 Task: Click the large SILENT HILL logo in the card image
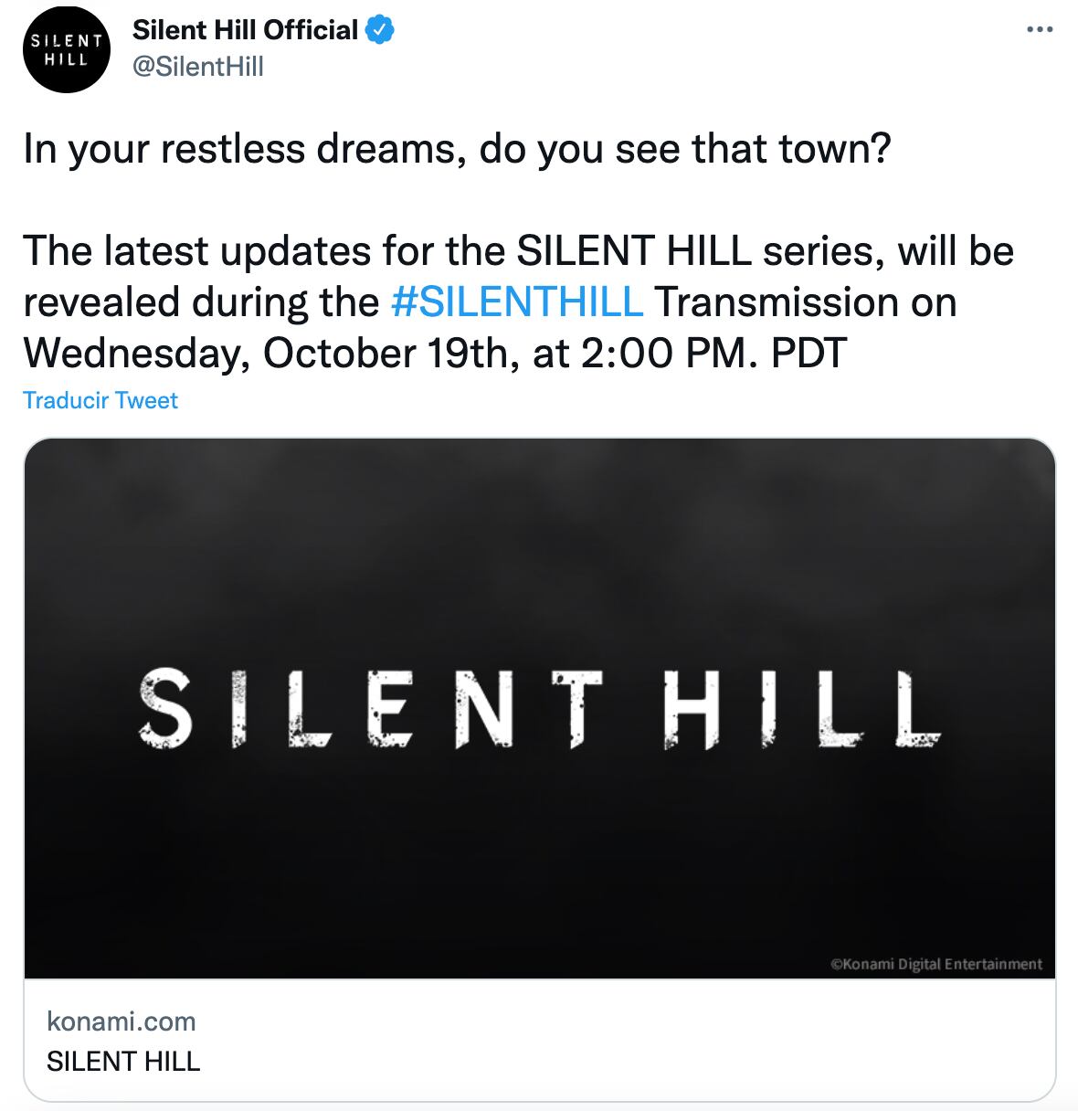[x=539, y=709]
